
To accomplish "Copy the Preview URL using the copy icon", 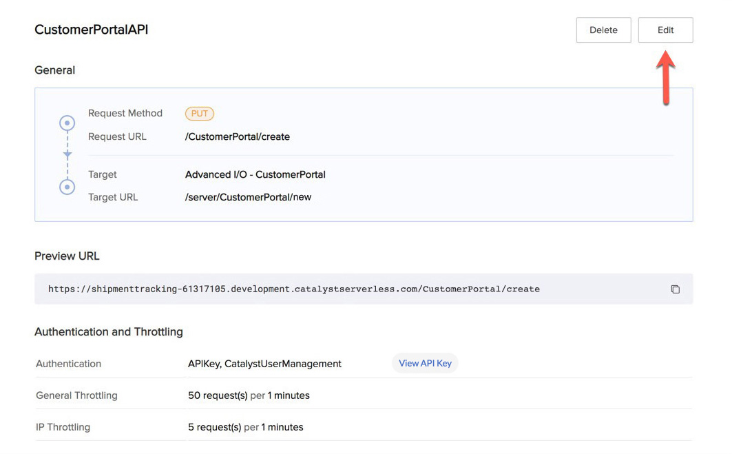I will 675,289.
